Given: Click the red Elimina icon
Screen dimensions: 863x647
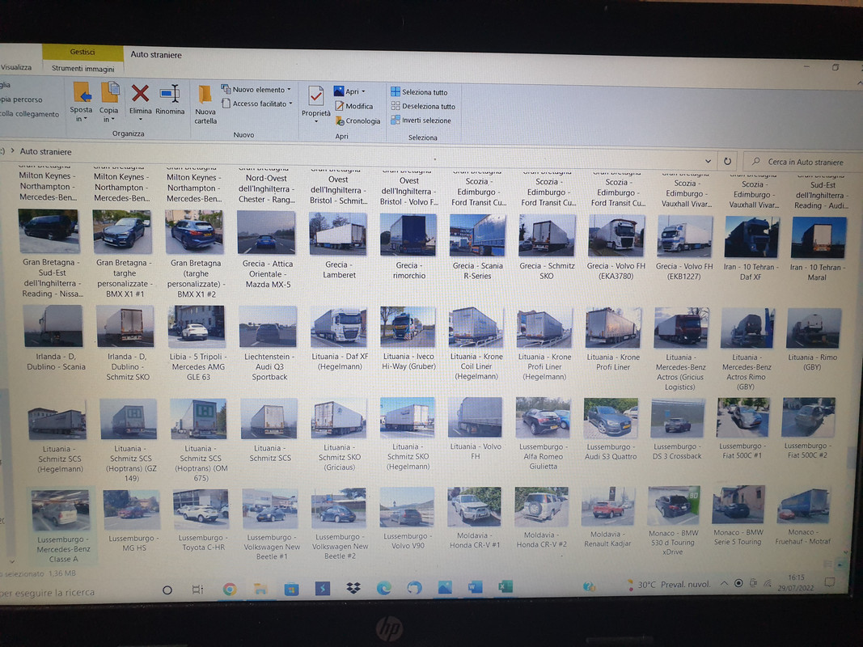Looking at the screenshot, I should [140, 94].
